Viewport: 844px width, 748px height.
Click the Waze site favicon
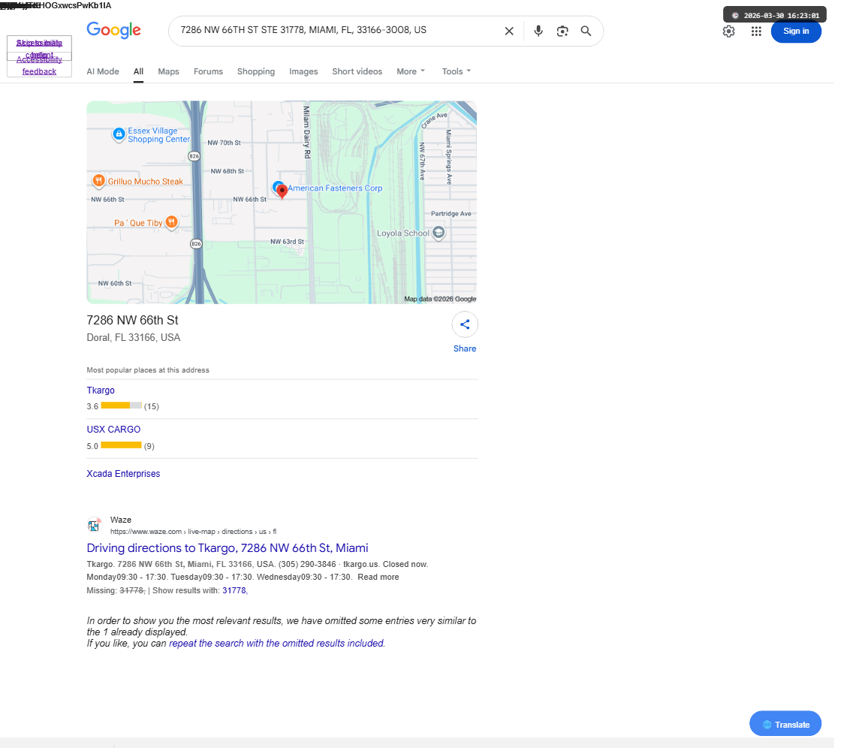pyautogui.click(x=94, y=525)
